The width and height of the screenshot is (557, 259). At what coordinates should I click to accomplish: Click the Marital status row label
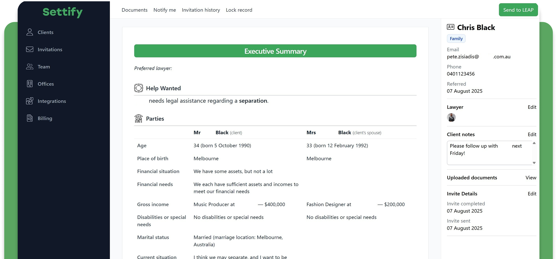(153, 237)
